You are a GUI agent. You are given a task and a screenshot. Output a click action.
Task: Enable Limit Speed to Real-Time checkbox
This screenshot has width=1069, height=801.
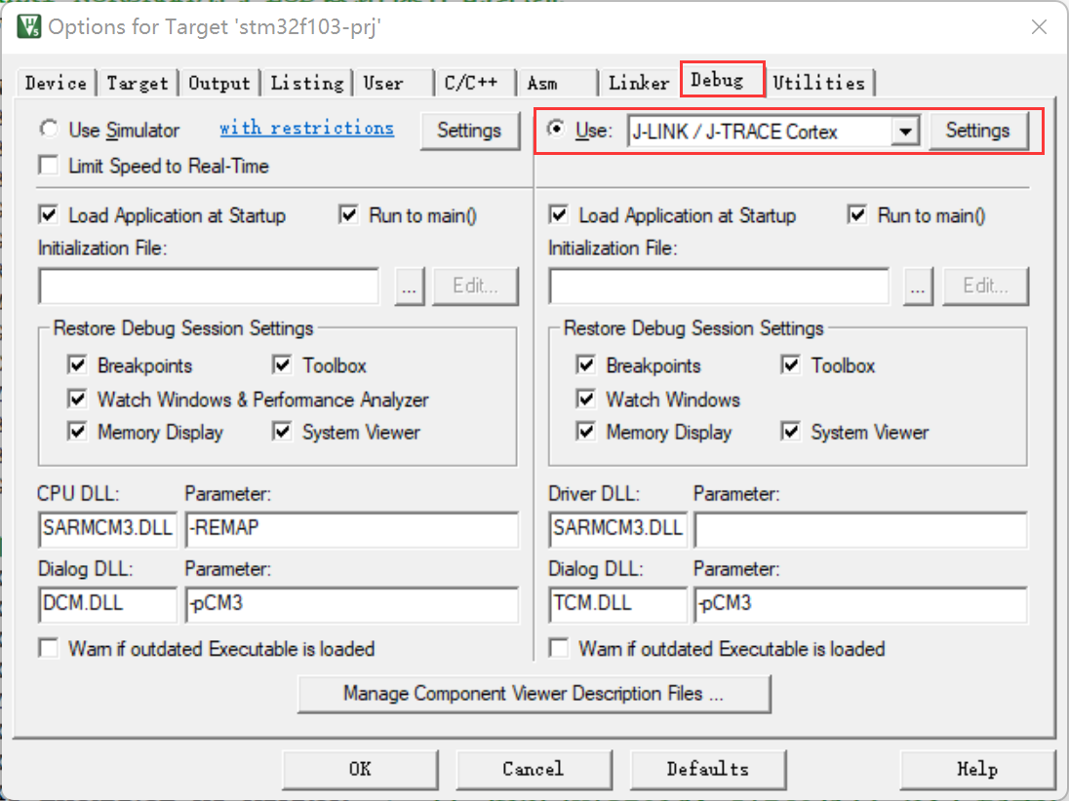point(49,166)
